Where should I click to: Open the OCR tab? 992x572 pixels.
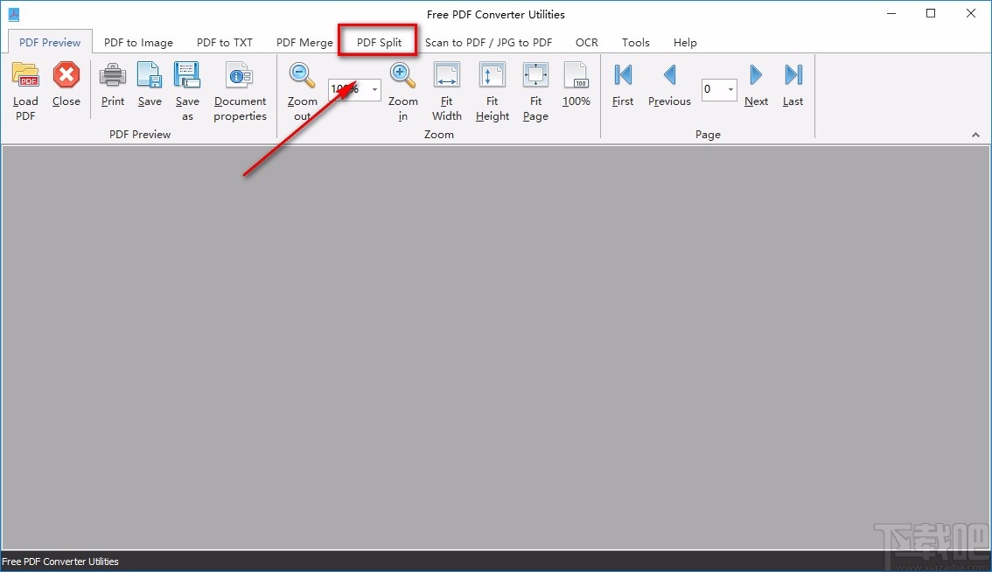coord(586,42)
